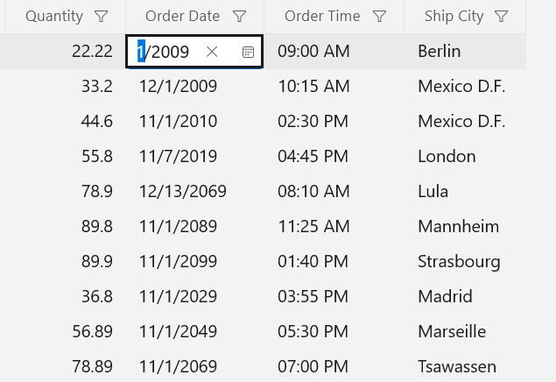This screenshot has height=382, width=556.
Task: Select the Tsawassen ship city cell
Action: click(457, 366)
